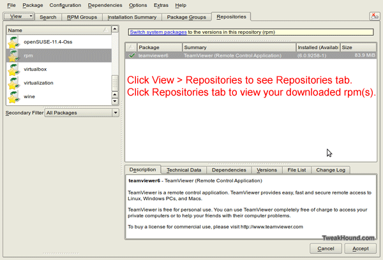Expand the Secondary Filter All Packages combo box
Screen dimensions: 383x260
coord(82,113)
